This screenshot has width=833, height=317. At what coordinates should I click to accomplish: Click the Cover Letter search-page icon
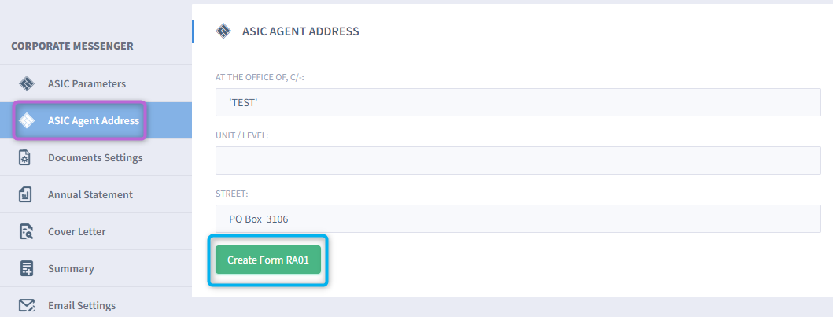pos(26,231)
